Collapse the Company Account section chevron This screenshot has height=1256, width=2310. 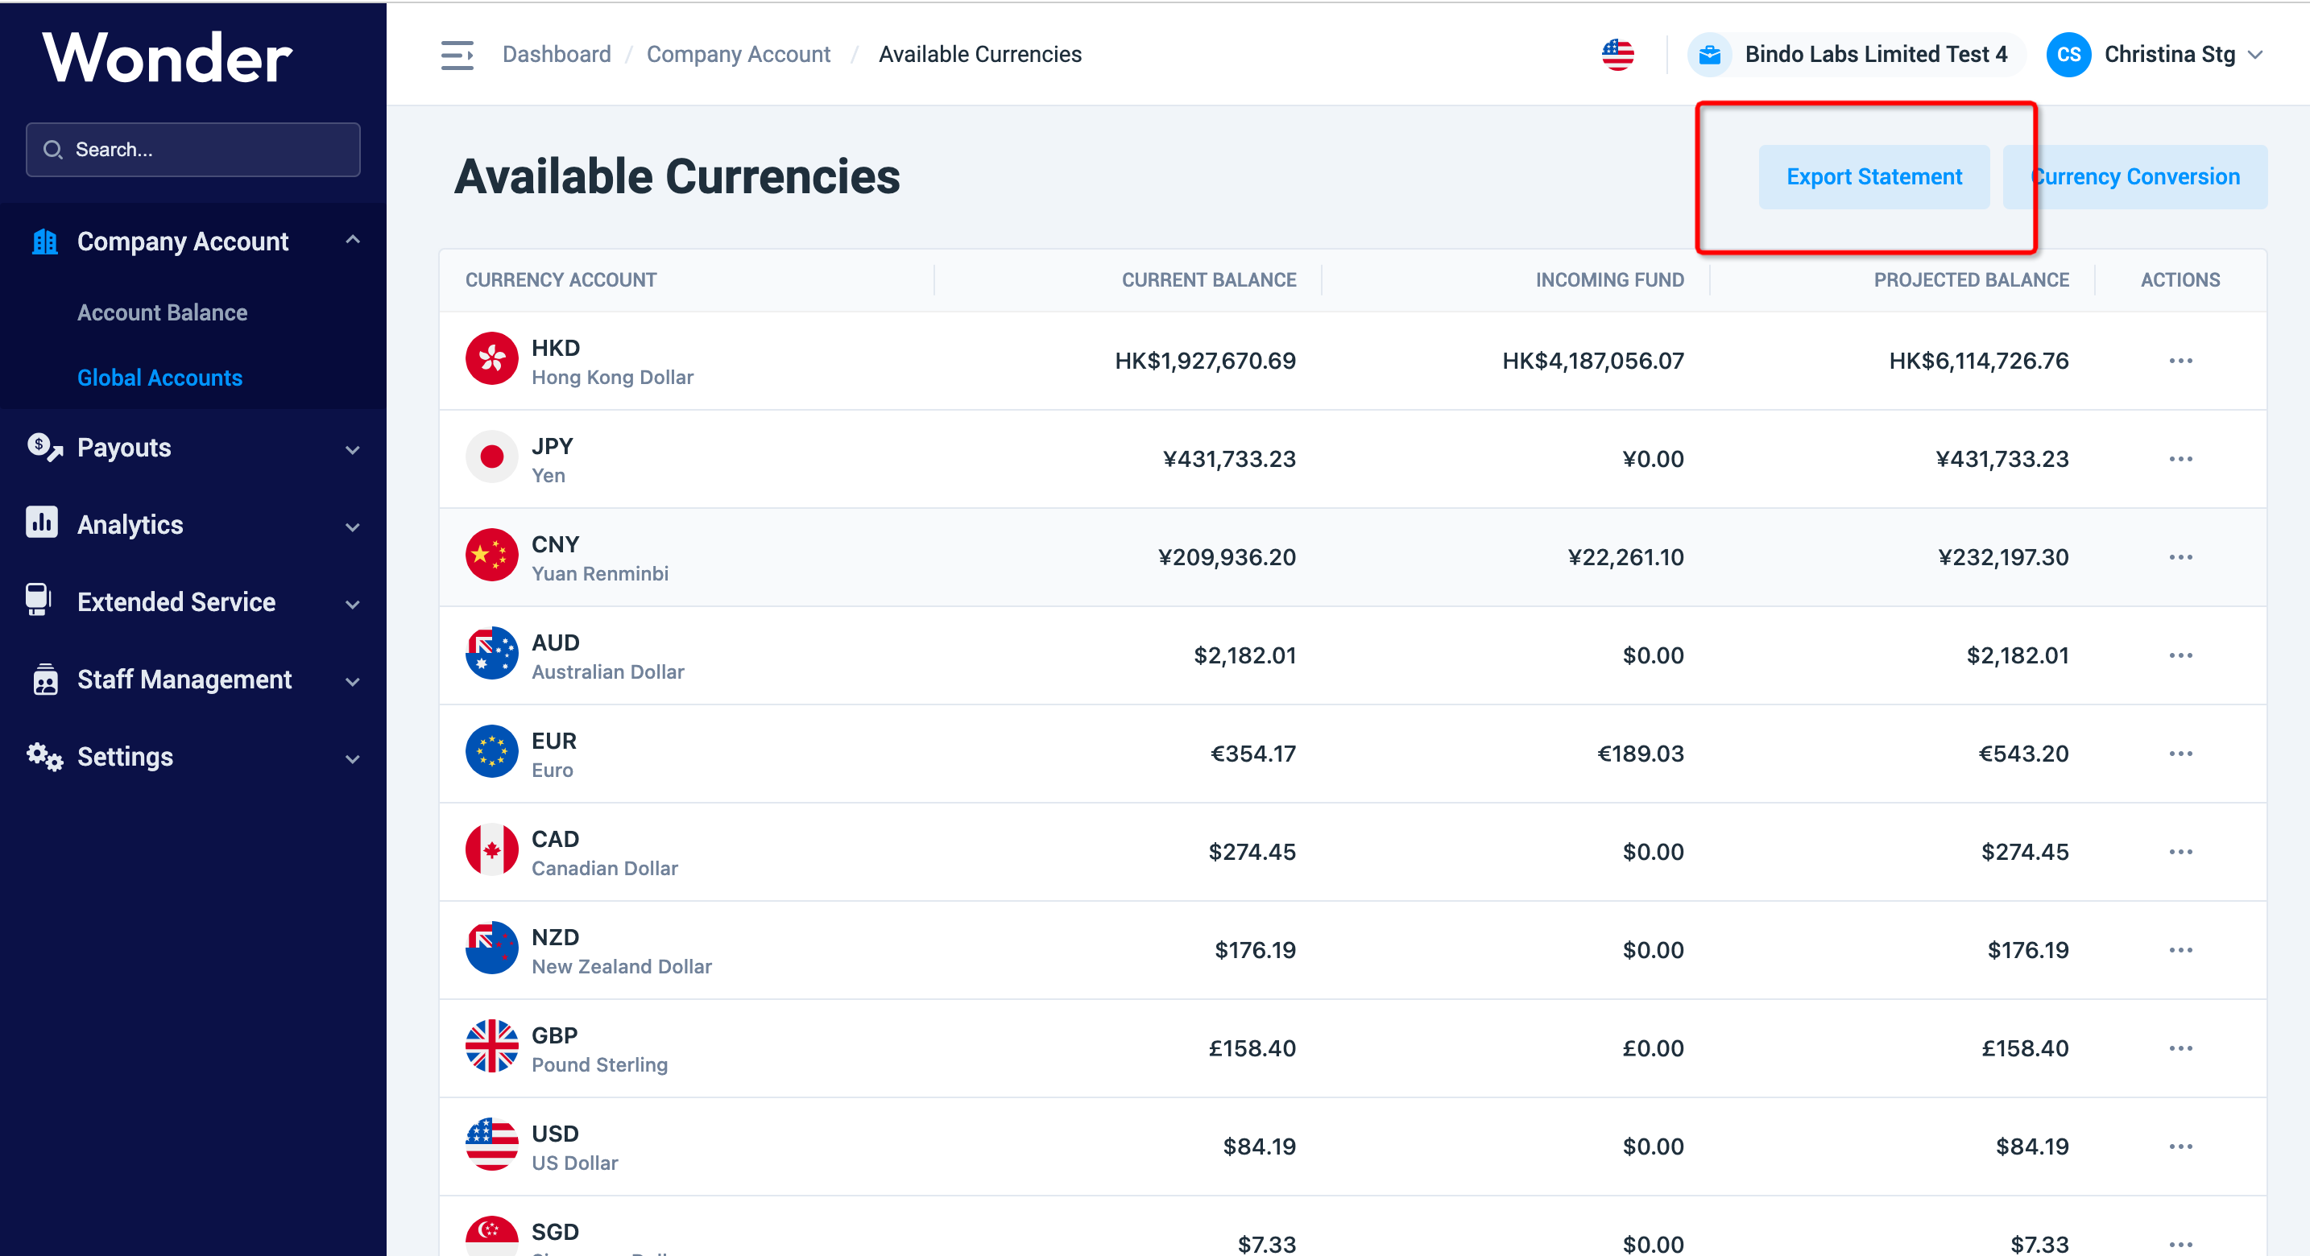(353, 239)
